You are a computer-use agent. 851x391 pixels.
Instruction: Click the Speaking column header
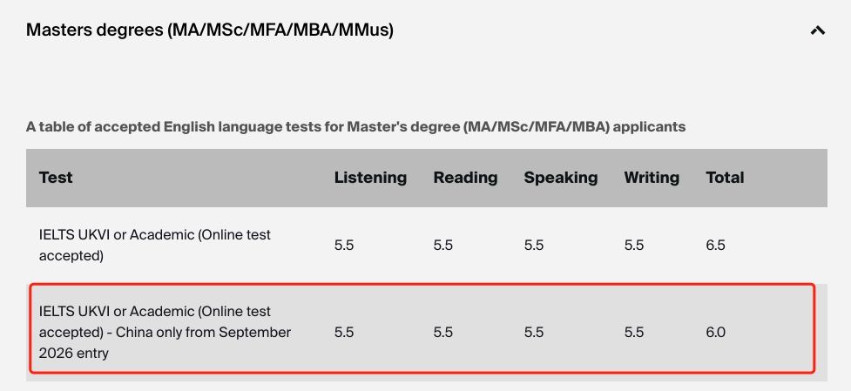[x=560, y=178]
